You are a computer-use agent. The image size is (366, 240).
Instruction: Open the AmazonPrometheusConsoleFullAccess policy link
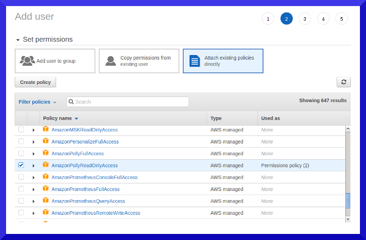pyautogui.click(x=95, y=177)
